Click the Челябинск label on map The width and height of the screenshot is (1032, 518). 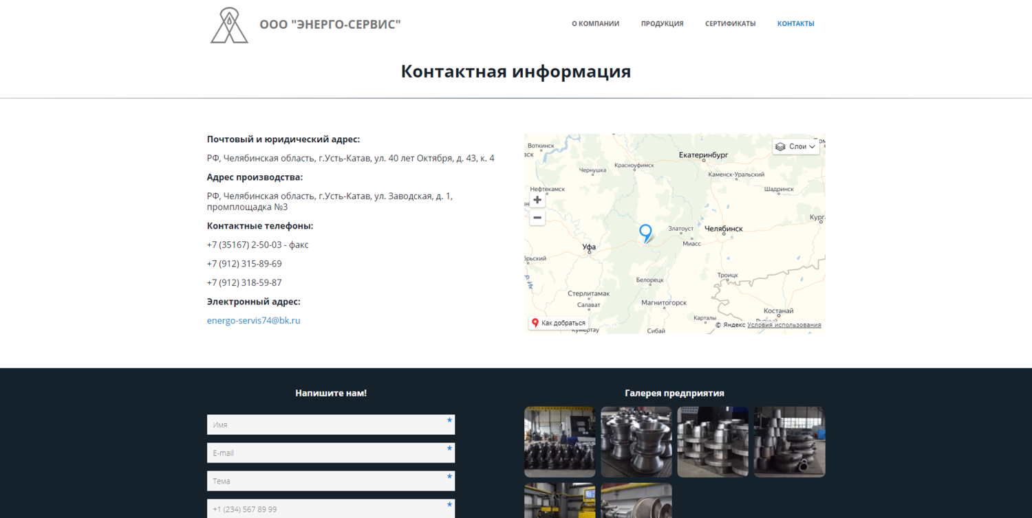click(x=724, y=229)
